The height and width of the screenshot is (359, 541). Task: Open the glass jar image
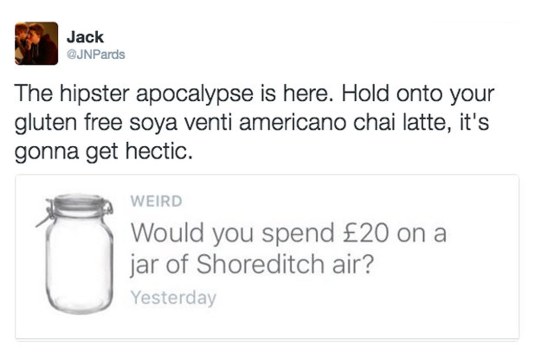[79, 260]
